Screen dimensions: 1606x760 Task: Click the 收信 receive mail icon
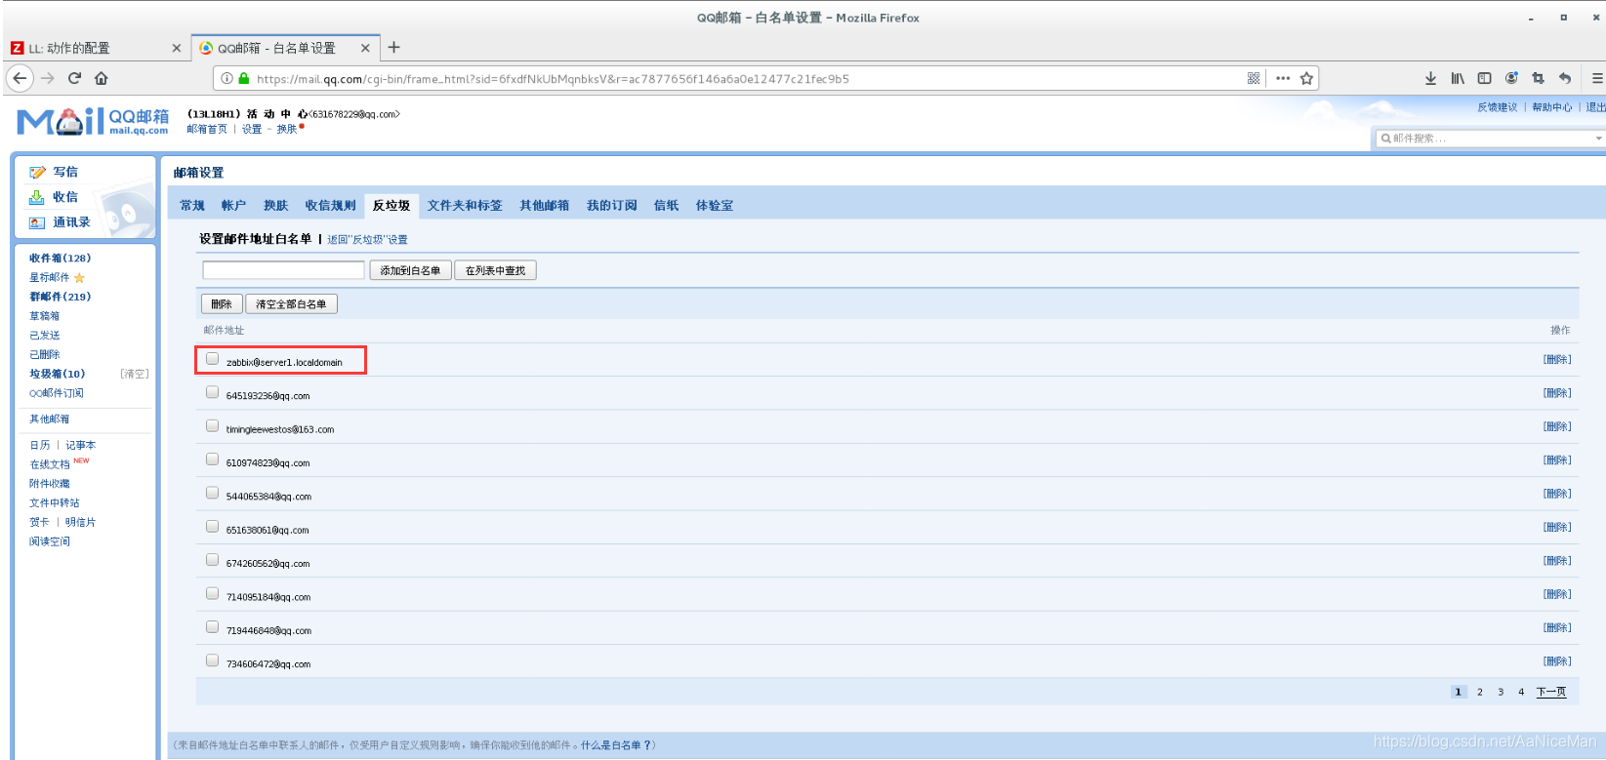click(37, 197)
